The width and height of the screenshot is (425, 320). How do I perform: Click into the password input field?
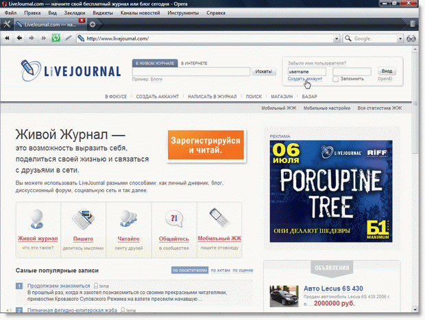[352, 71]
